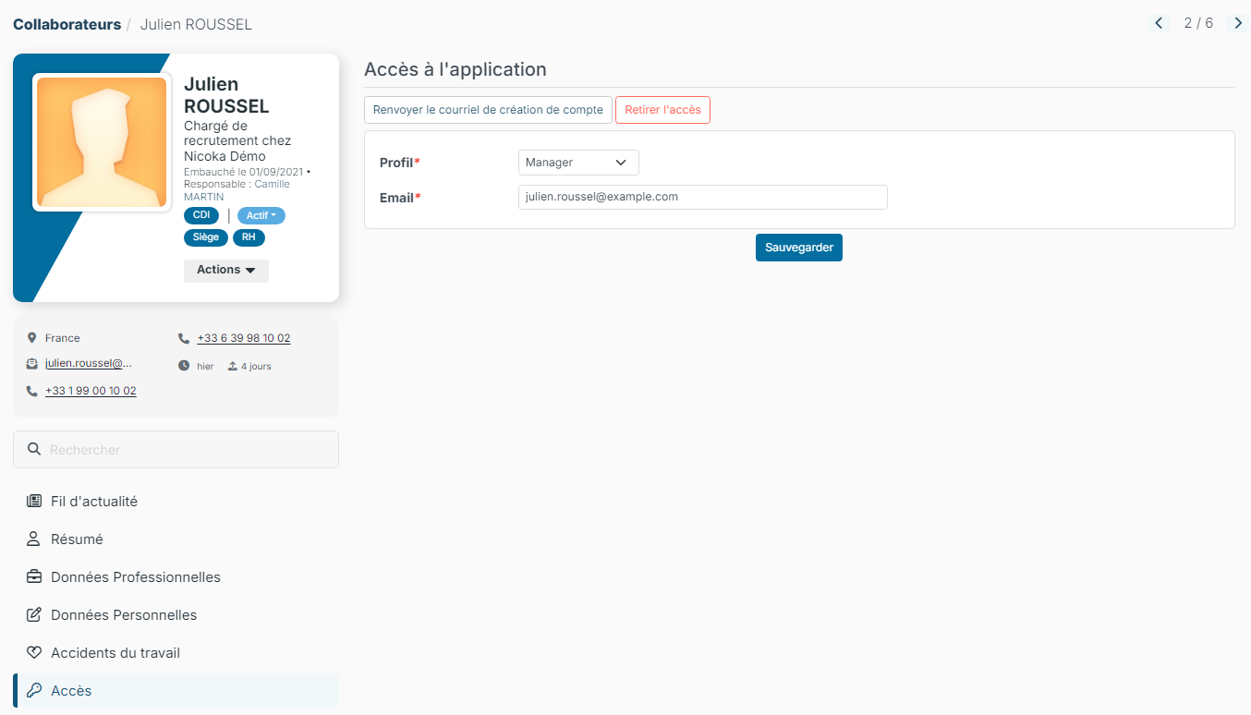1251x715 pixels.
Task: Open the Collaborateurs breadcrumb link
Action: (67, 24)
